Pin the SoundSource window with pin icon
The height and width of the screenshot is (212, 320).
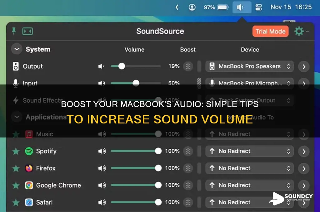coord(14,31)
